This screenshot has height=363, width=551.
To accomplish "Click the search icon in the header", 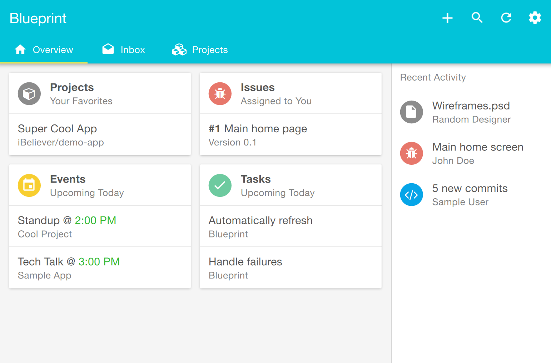I will click(x=477, y=18).
